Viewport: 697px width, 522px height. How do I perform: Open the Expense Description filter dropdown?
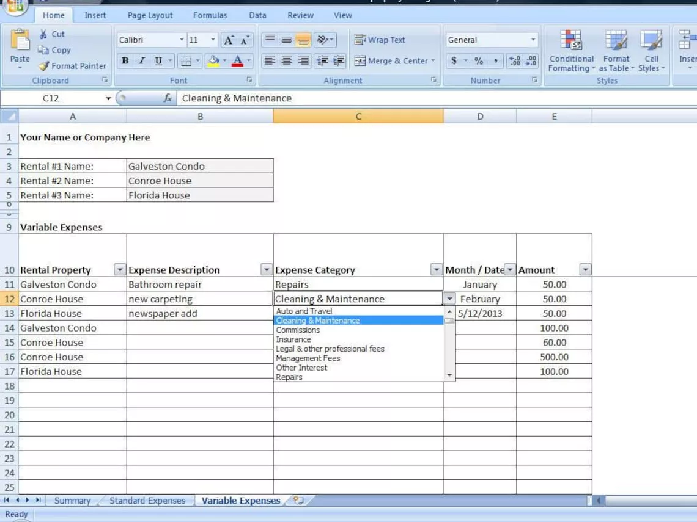(266, 269)
